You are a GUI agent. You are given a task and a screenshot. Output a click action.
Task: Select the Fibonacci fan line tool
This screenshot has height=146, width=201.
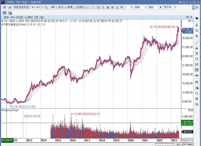[197, 53]
